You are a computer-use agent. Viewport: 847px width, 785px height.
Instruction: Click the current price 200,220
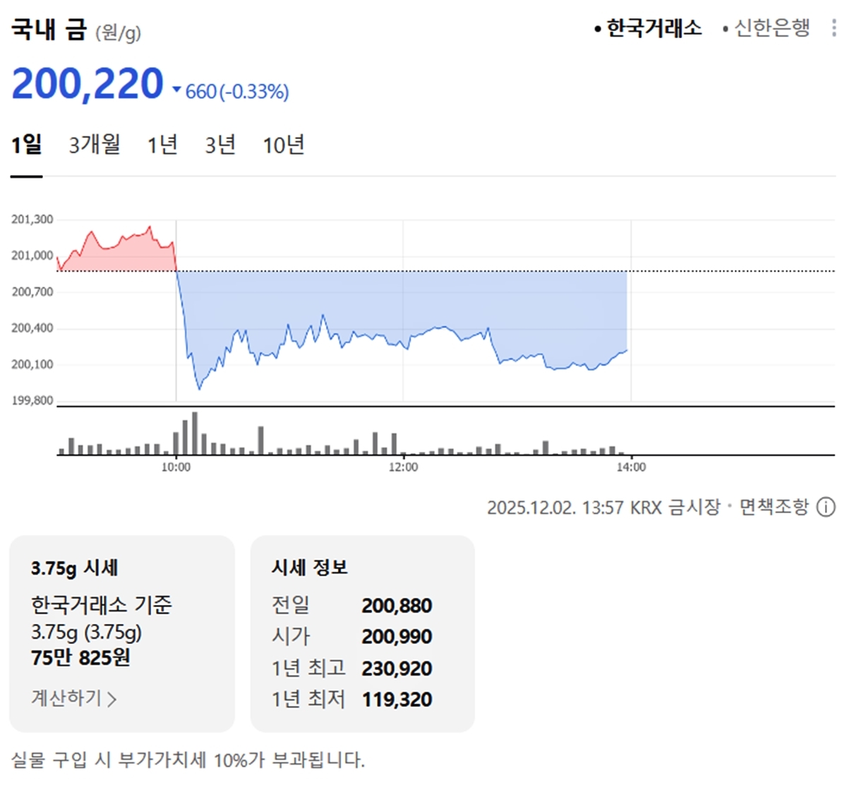88,85
